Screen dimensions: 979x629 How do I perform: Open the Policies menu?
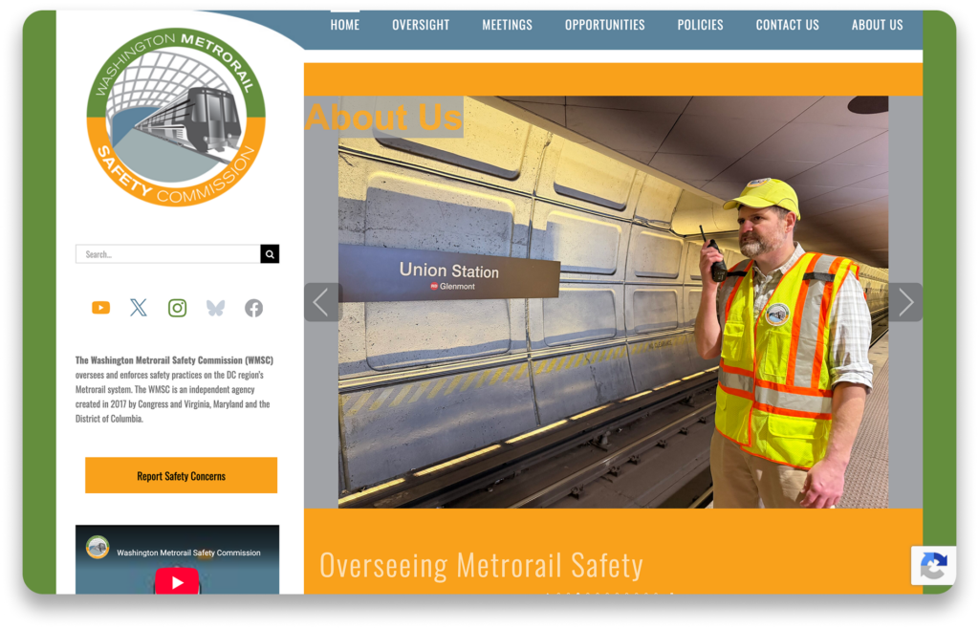[x=701, y=25]
